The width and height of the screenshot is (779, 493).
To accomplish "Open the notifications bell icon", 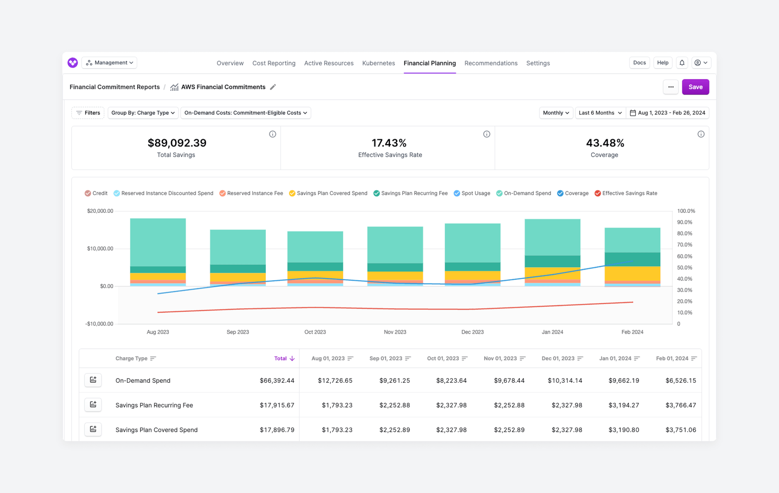I will (682, 62).
